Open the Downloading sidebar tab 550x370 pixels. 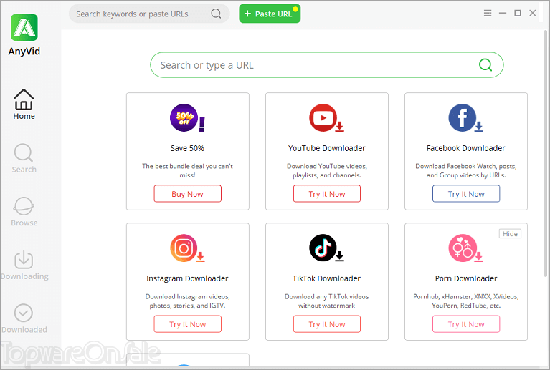24,266
